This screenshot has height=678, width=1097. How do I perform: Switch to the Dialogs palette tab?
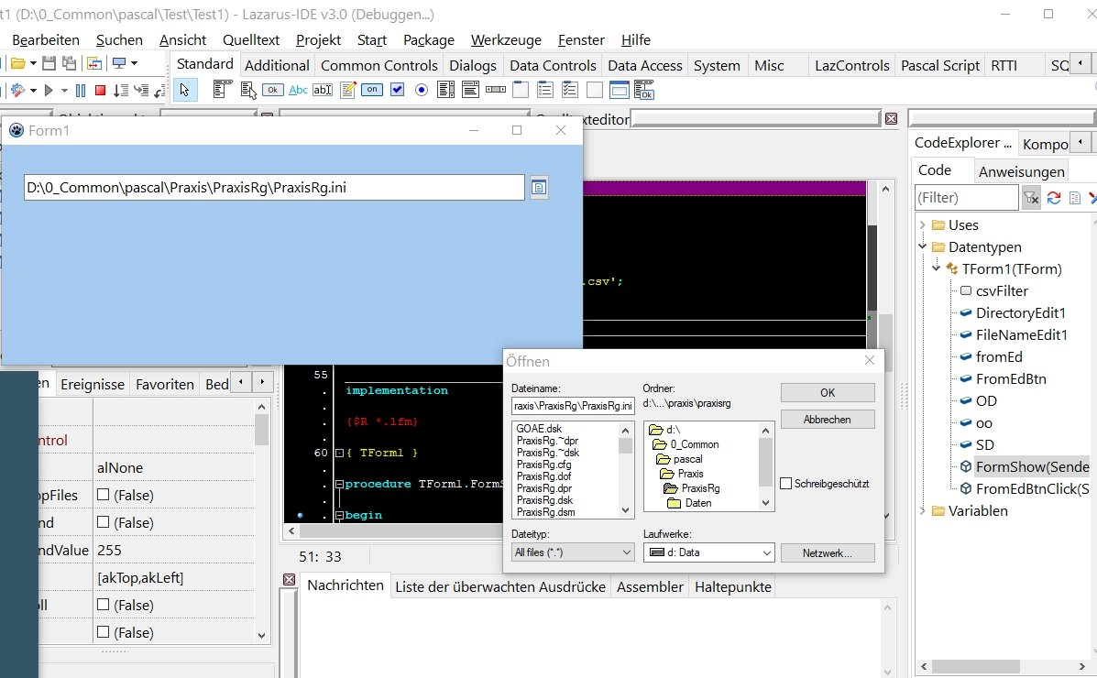click(473, 65)
